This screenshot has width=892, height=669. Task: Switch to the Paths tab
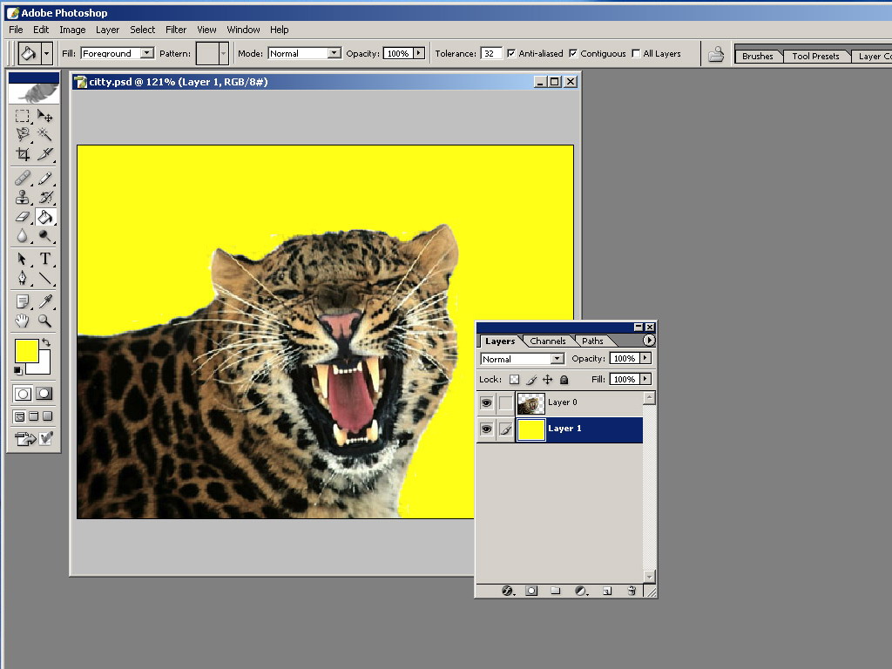tap(592, 341)
